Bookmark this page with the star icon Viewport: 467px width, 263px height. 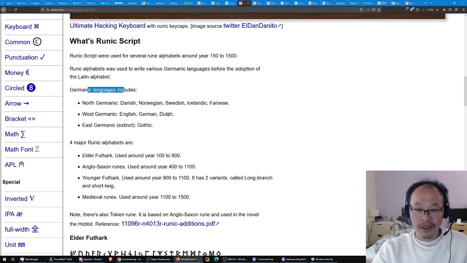point(379,9)
